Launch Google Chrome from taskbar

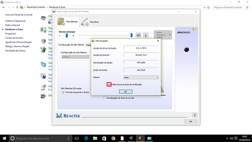click(113, 138)
